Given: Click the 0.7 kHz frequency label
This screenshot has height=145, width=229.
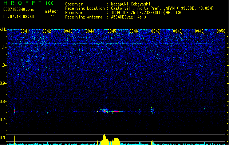Looking at the screenshot, I should pos(3,120).
